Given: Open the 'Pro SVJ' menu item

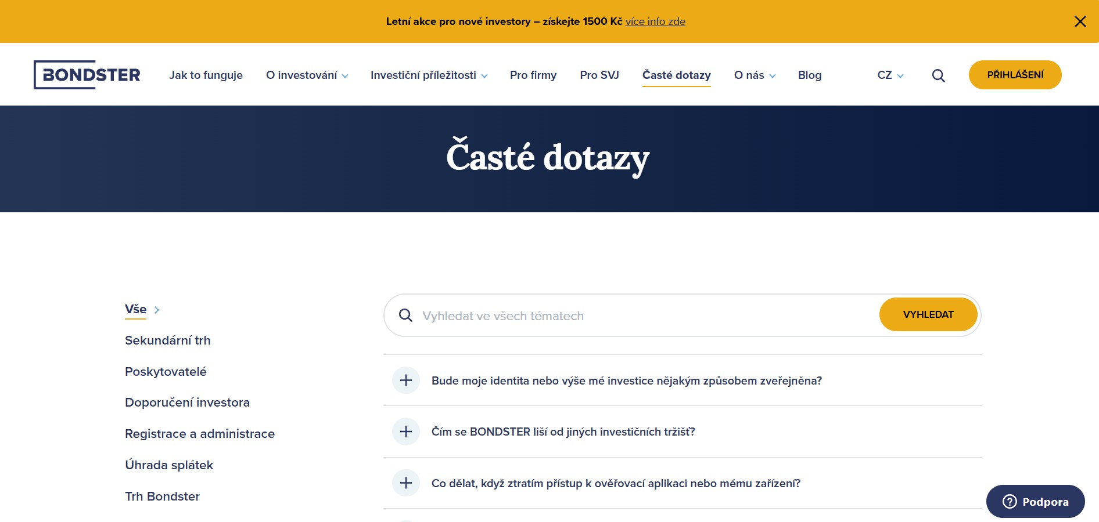Looking at the screenshot, I should [x=599, y=75].
